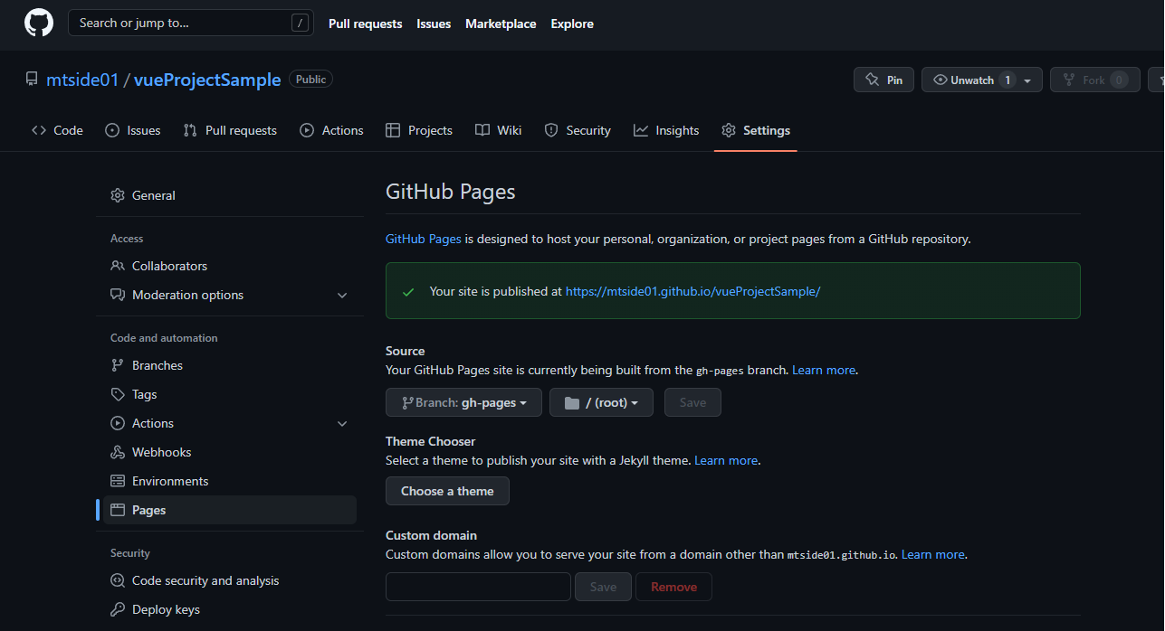This screenshot has height=631, width=1165.
Task: Open the published site URL link
Action: [x=692, y=291]
